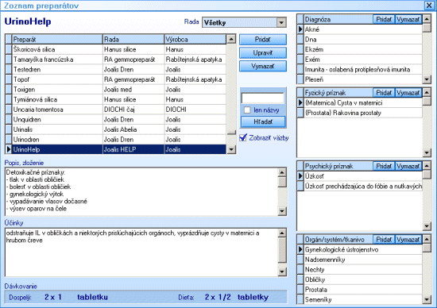This screenshot has height=308, width=437.
Task: Select 'Ekzém' in the Diagnóza list
Action: click(x=363, y=49)
